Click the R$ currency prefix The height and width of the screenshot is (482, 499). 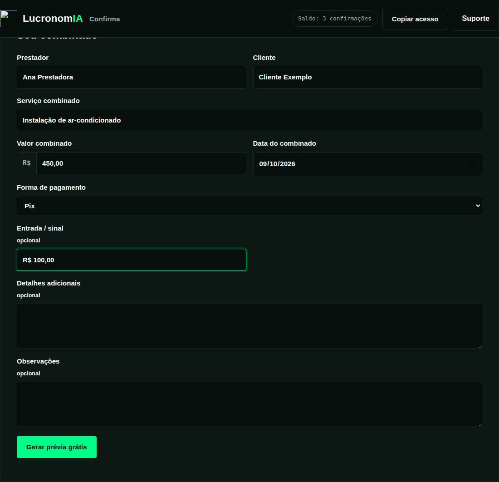(x=27, y=163)
